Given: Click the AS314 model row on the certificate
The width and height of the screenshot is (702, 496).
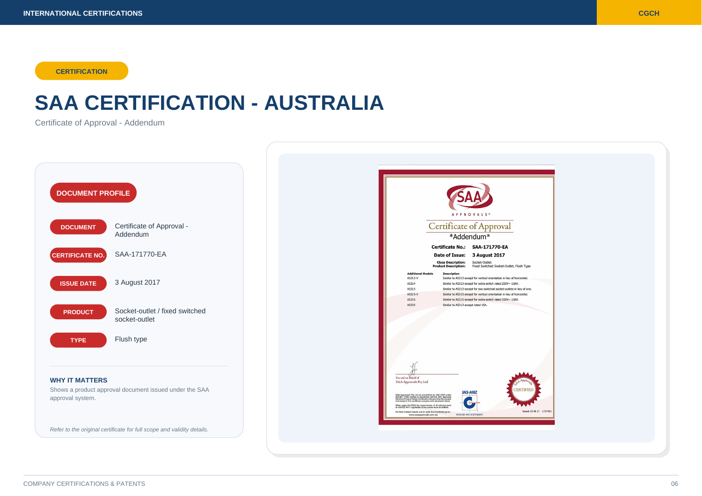Looking at the screenshot, I should [x=463, y=284].
